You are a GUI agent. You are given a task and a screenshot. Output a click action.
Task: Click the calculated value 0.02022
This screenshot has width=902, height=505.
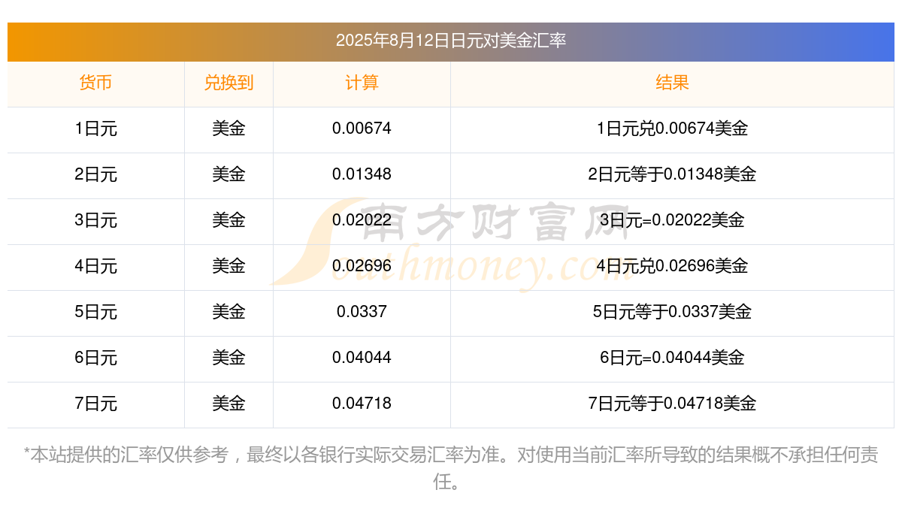[362, 220]
